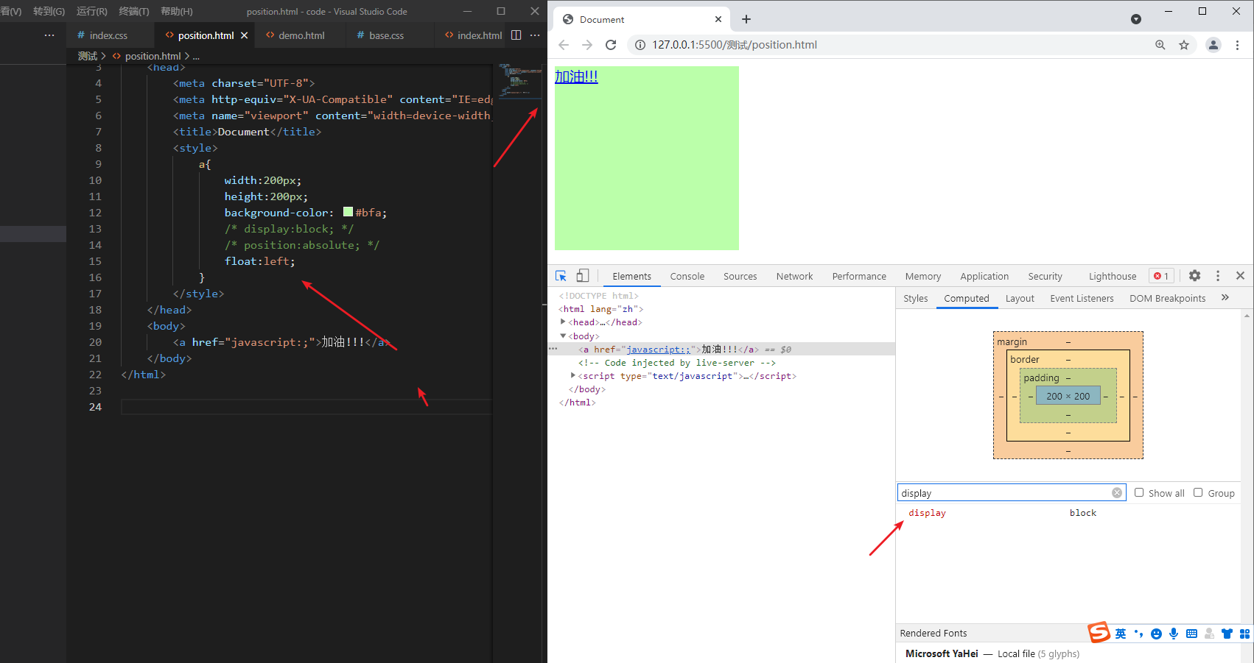1254x663 pixels.
Task: Toggle the Show all checkbox
Action: 1139,492
